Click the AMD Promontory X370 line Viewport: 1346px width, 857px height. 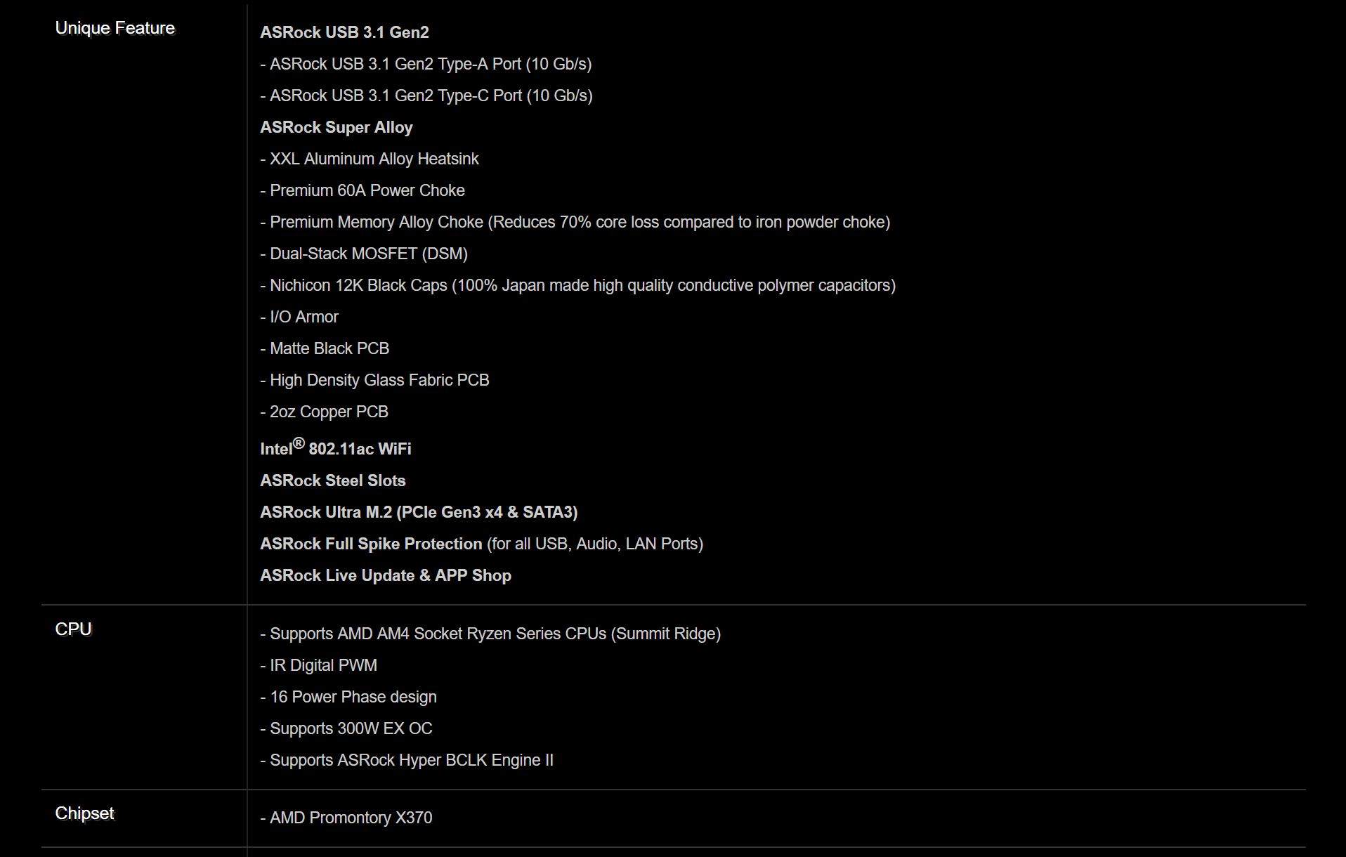[x=346, y=818]
